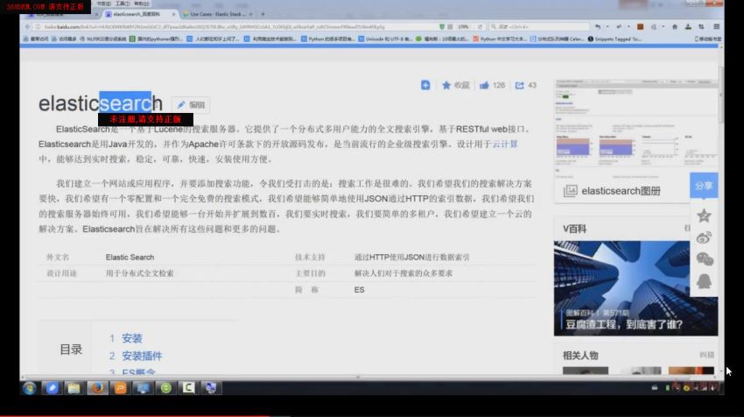Open the Windows Start button
744x417 pixels.
tap(30, 388)
